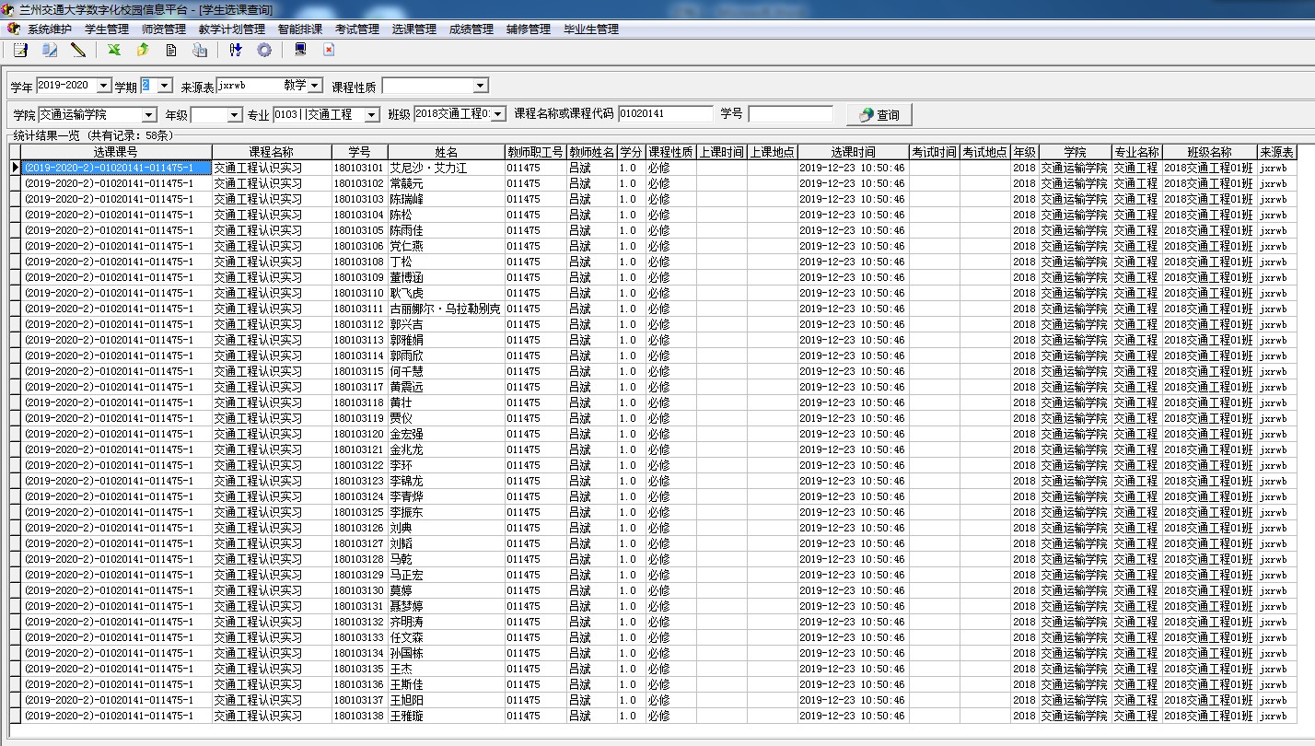Screen dimensions: 1315x746
Task: Click the sort arrows toolbar icon
Action: [236, 51]
